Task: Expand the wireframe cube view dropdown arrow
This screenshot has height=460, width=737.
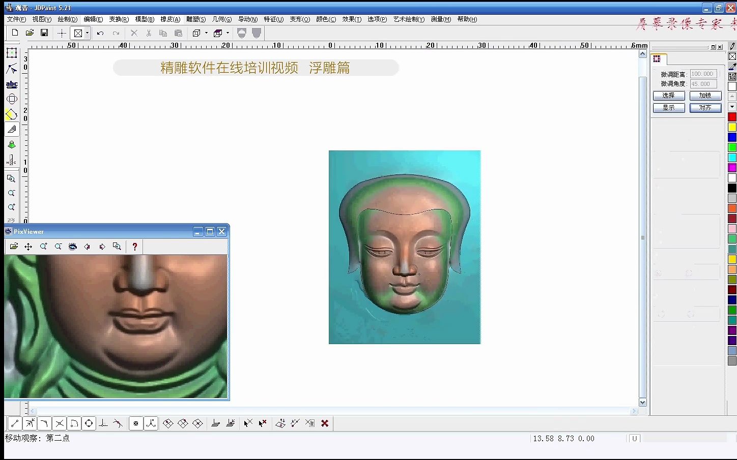Action: click(x=206, y=33)
